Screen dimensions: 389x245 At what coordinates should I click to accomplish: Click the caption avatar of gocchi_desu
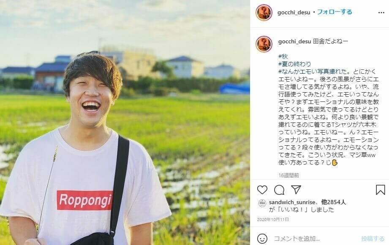(264, 44)
